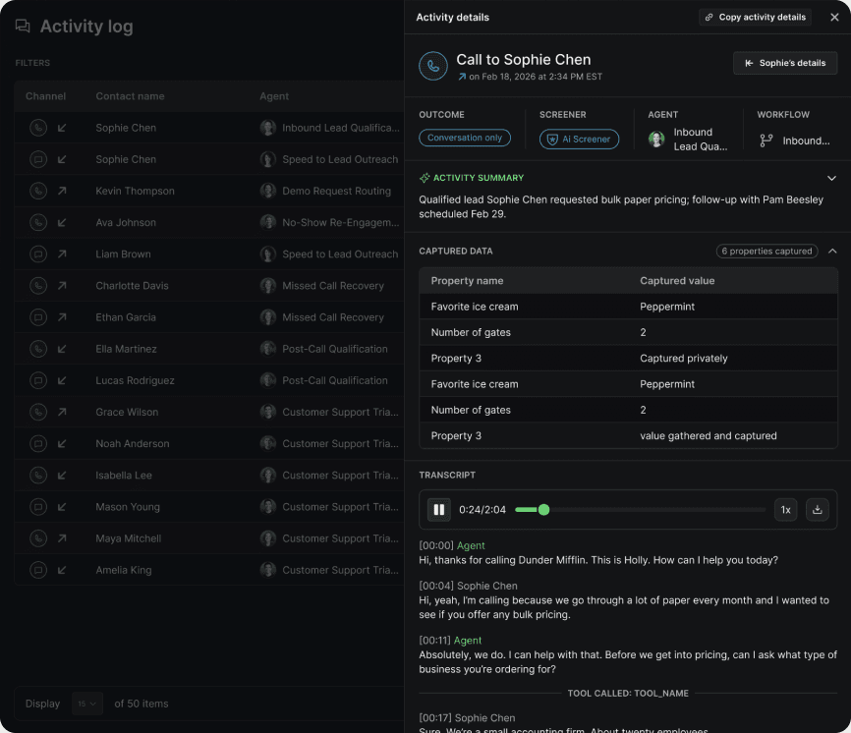Click the phone channel icon for Maya Mitchell
851x733 pixels.
(x=38, y=538)
